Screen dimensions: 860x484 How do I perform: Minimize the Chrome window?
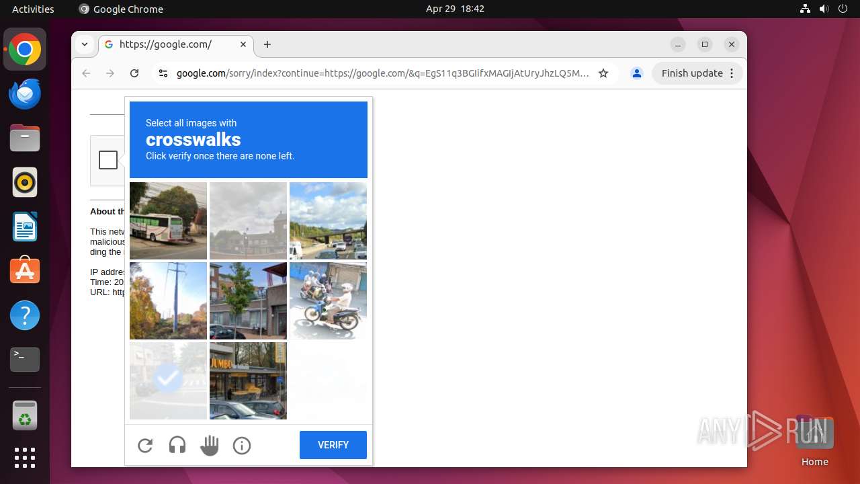(x=678, y=44)
